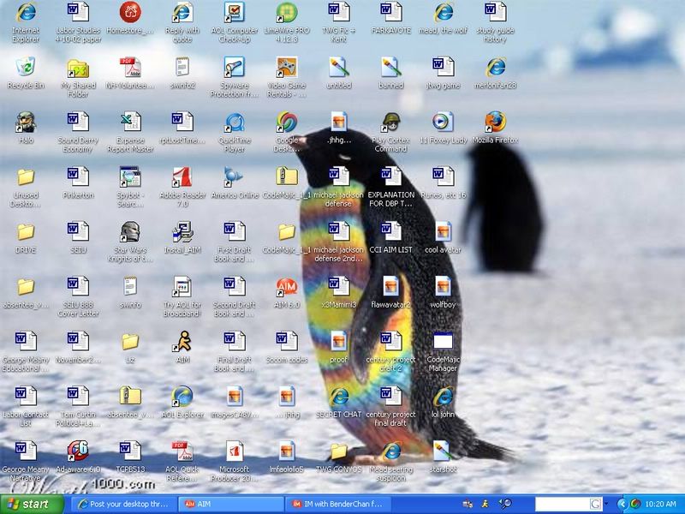The height and width of the screenshot is (514, 685).
Task: Open Star Wars Knights shortcut
Action: coord(130,232)
